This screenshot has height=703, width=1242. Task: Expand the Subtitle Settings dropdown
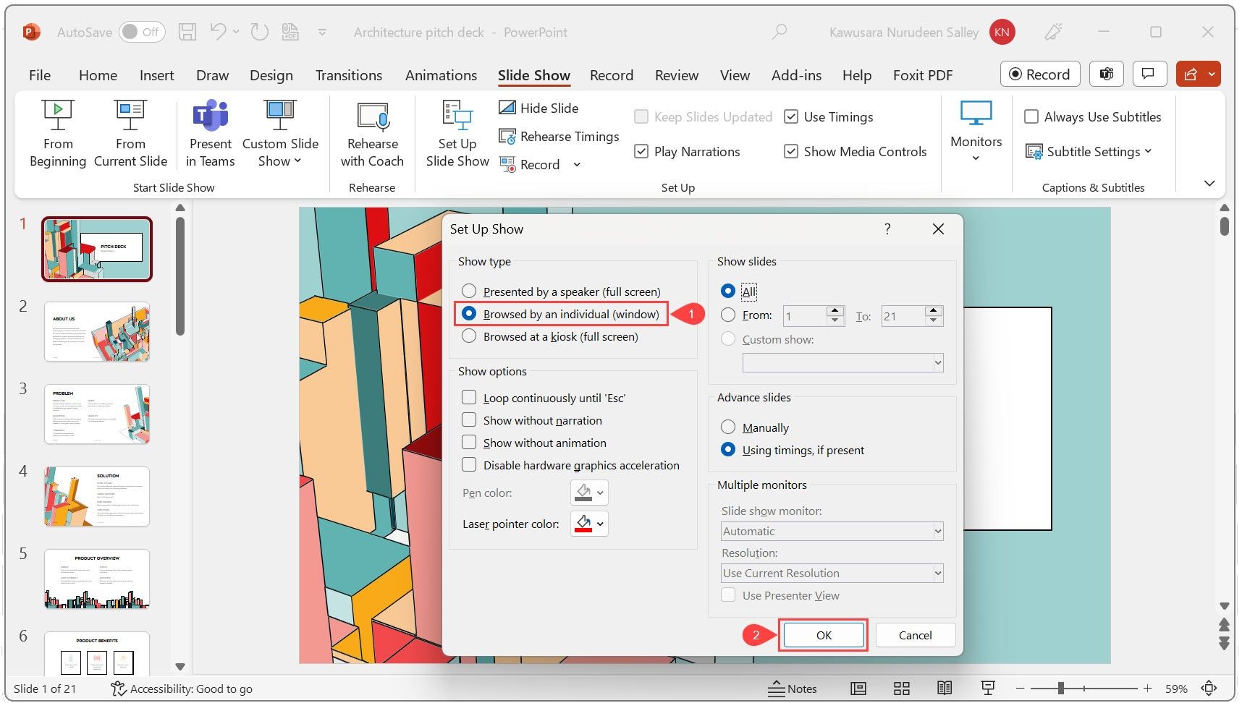[x=1089, y=152]
